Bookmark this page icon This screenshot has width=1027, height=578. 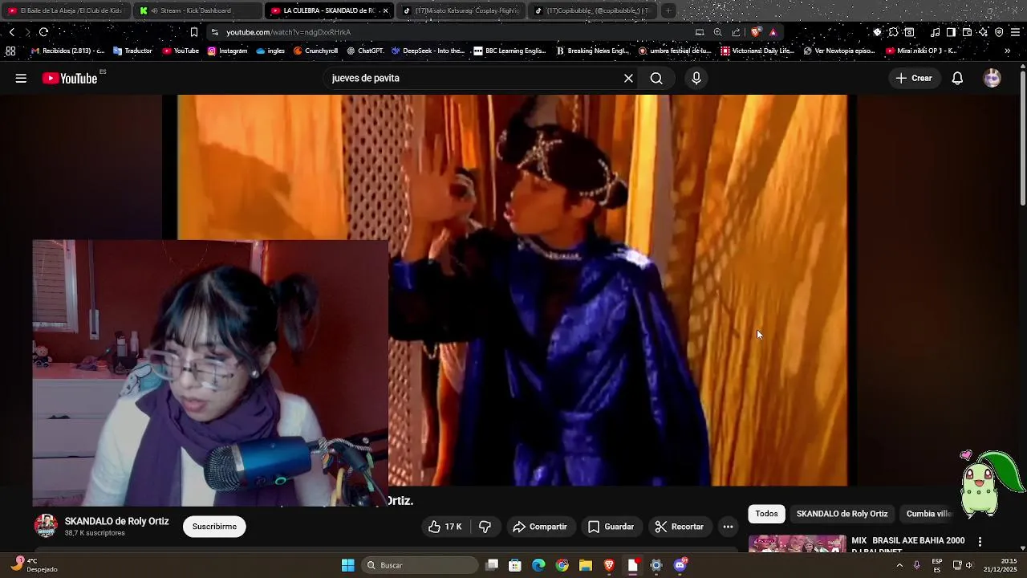(193, 32)
